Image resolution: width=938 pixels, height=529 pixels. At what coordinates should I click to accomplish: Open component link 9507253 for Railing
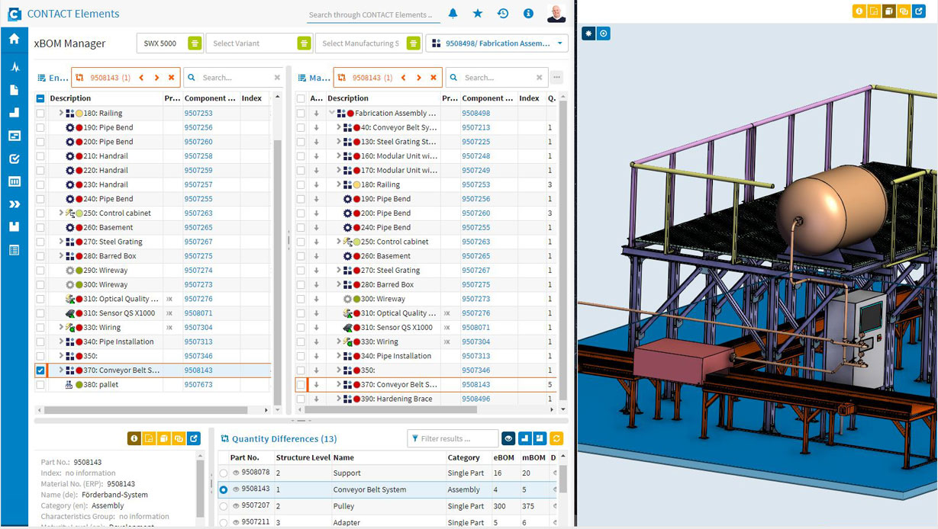coord(198,114)
